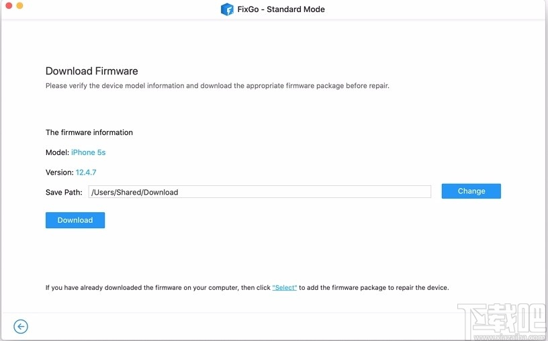
Task: Go back using the circled arrow icon
Action: (21, 327)
